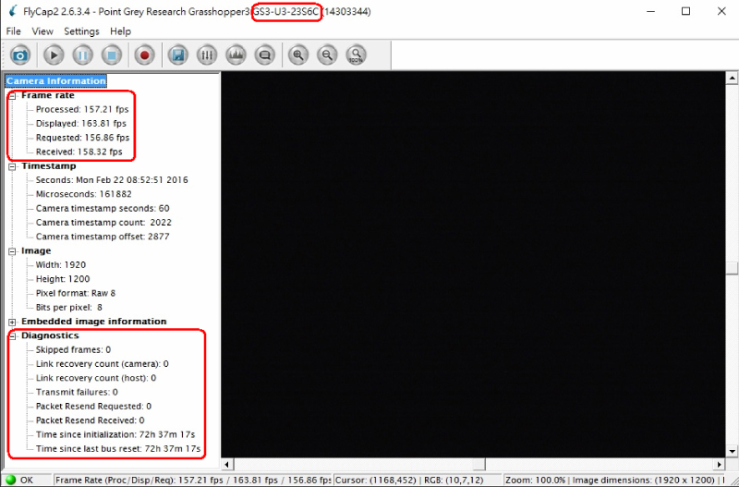Screen dimensions: 739x487
Task: Open the event log speech bubble icon
Action: coord(264,55)
